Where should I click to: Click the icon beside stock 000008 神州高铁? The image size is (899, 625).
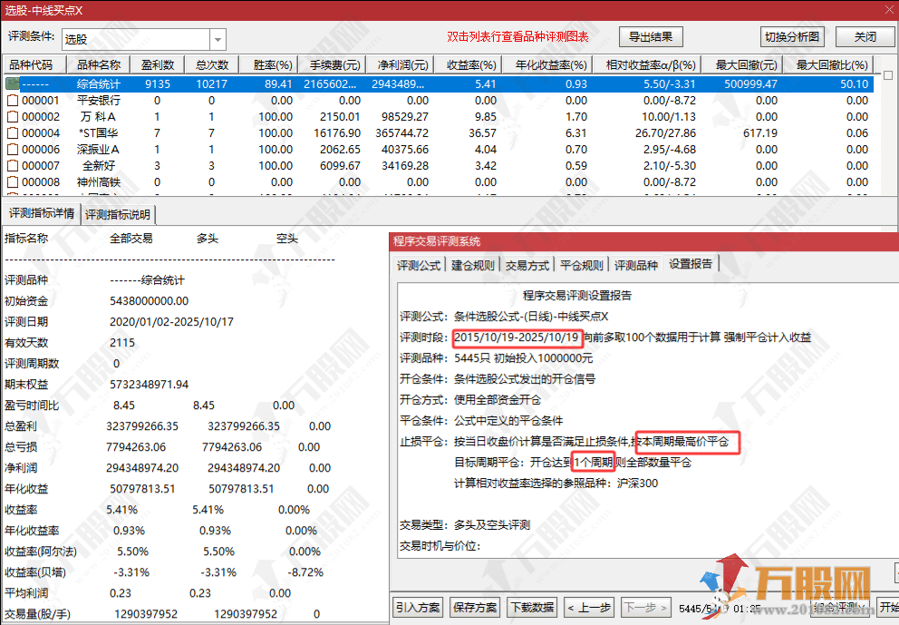point(13,182)
